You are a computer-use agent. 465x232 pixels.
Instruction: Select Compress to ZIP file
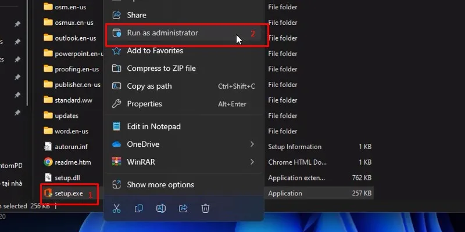click(184, 68)
